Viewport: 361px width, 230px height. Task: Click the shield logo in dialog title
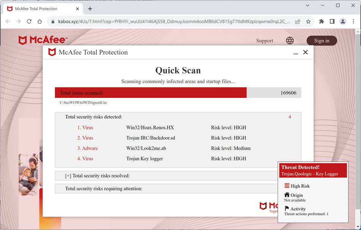pyautogui.click(x=52, y=52)
